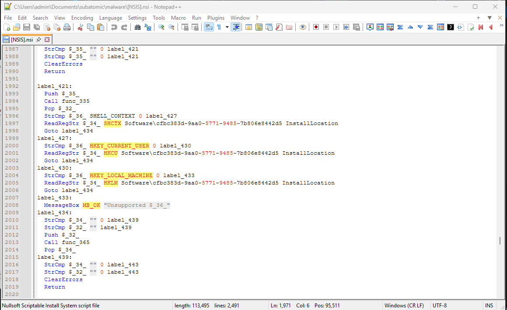Click the red first-marker toolbar icon
The image size is (507, 310).
[x=480, y=27]
